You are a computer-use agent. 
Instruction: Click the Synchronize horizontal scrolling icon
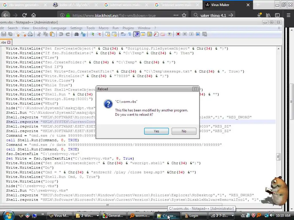click(114, 34)
